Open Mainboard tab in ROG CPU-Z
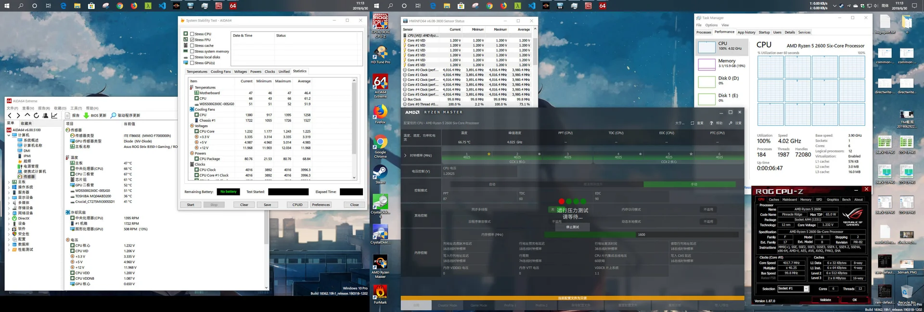924x312 pixels. pos(789,199)
